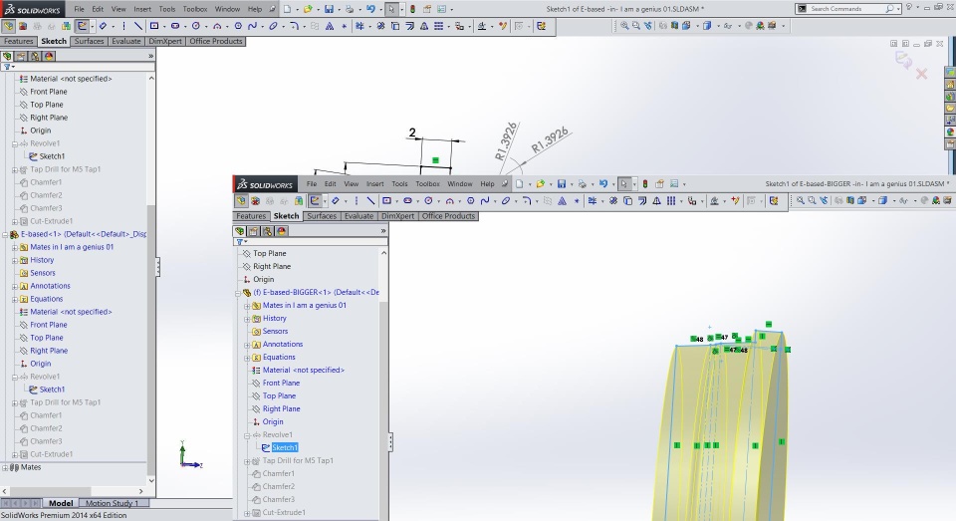Switch to Features tab in E-based window
The image size is (956, 521).
(18, 41)
